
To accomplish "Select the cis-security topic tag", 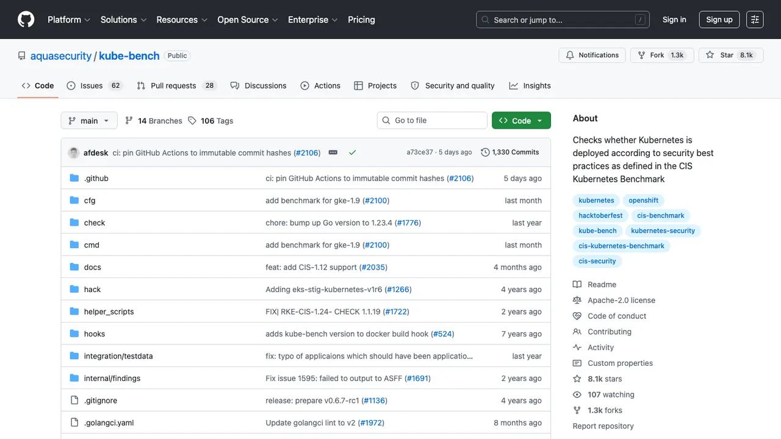I will (597, 261).
